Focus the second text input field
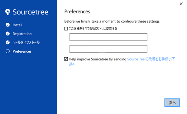This screenshot has width=187, height=114. 108,49
